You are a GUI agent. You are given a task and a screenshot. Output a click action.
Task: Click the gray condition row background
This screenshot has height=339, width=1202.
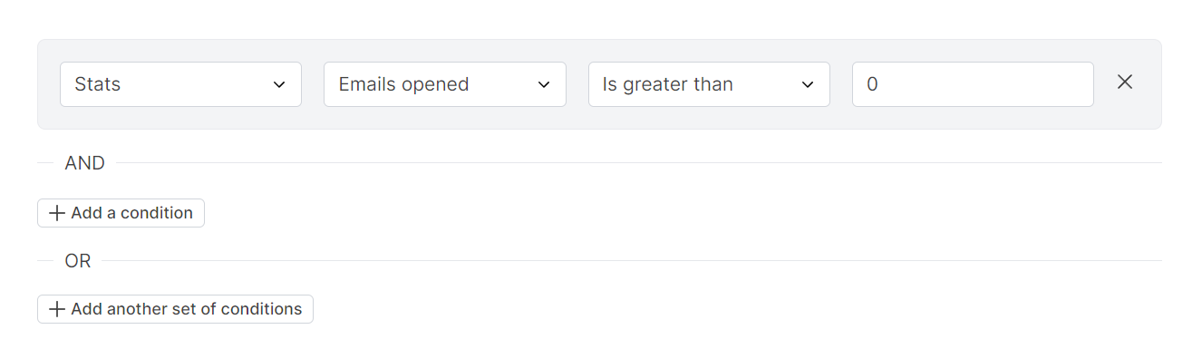tap(599, 119)
